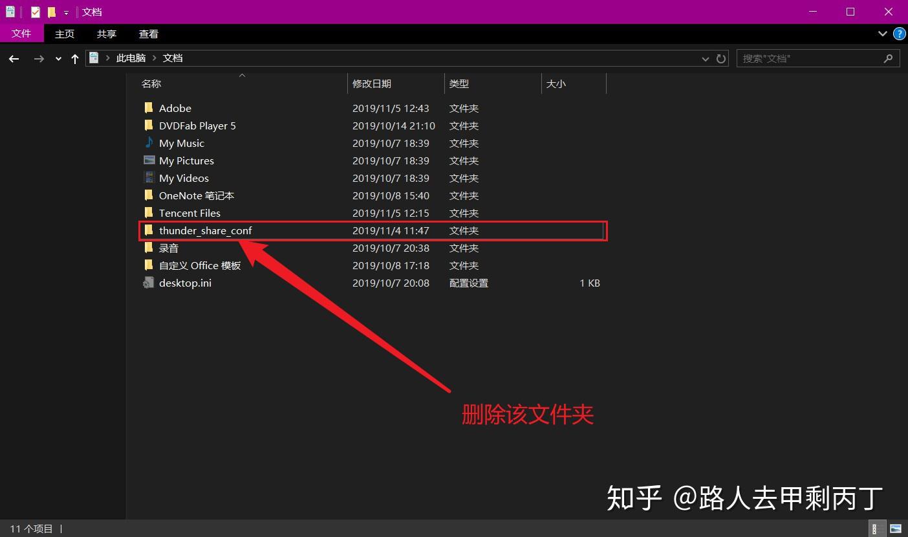Click the thunder_share_conf folder icon
The width and height of the screenshot is (908, 537).
click(149, 230)
